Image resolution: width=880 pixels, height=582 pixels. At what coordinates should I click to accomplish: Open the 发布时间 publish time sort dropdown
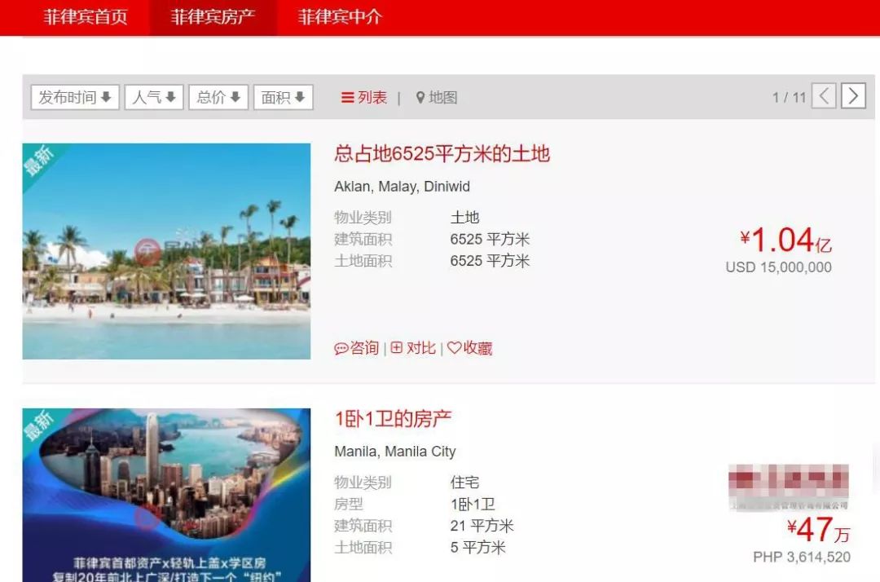coord(74,96)
